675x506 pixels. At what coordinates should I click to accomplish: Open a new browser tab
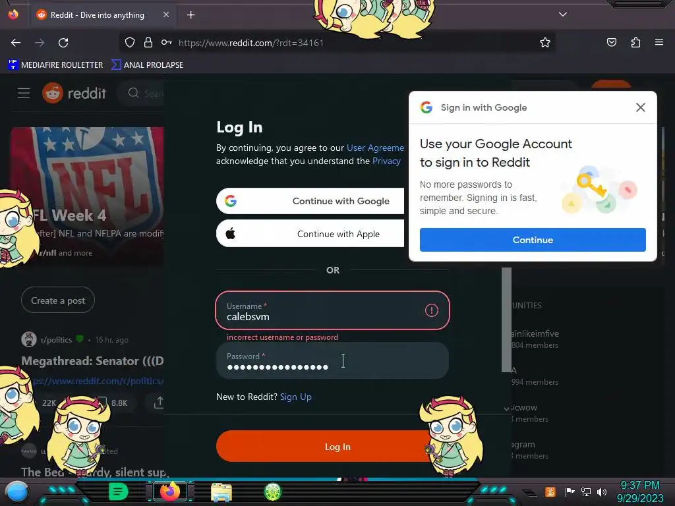[191, 15]
